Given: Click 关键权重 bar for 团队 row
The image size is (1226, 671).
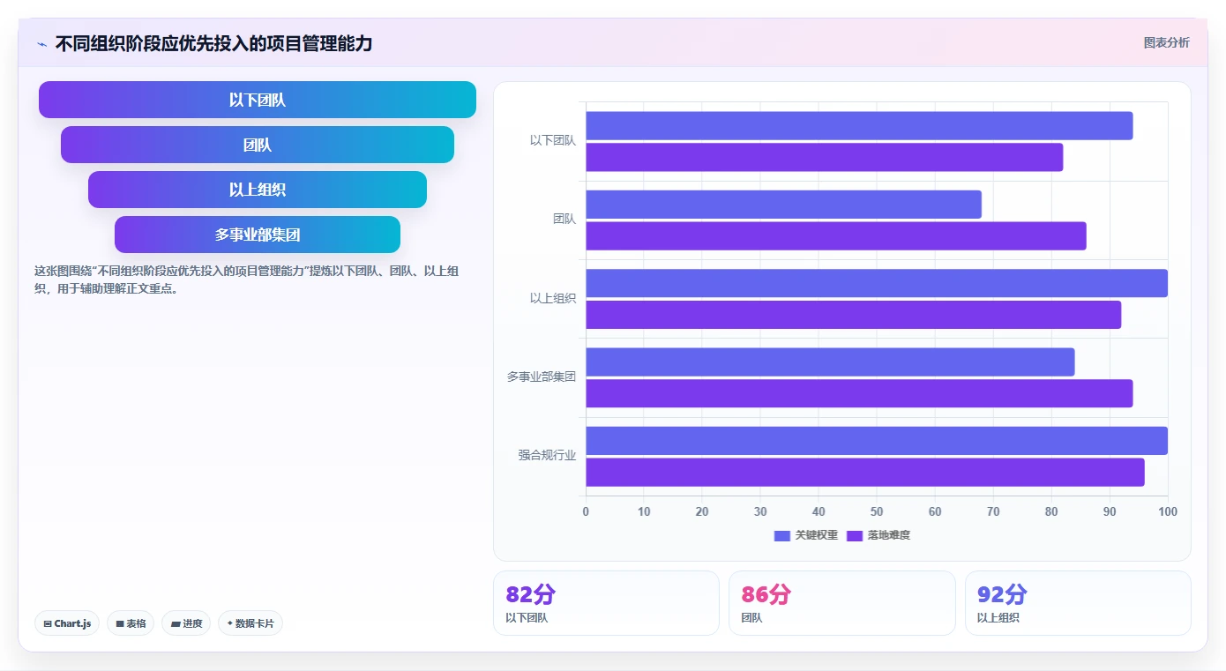Looking at the screenshot, I should pyautogui.click(x=783, y=205).
